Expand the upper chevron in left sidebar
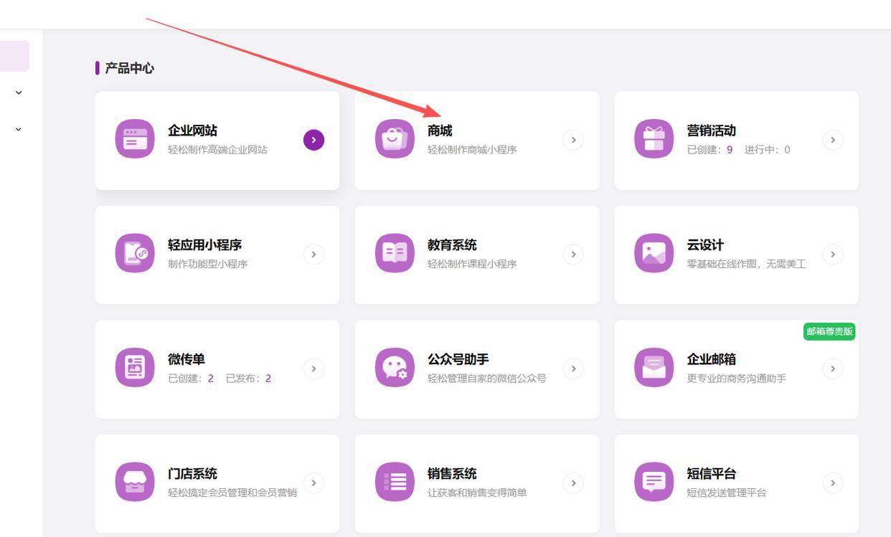Image resolution: width=891 pixels, height=537 pixels. coord(19,92)
